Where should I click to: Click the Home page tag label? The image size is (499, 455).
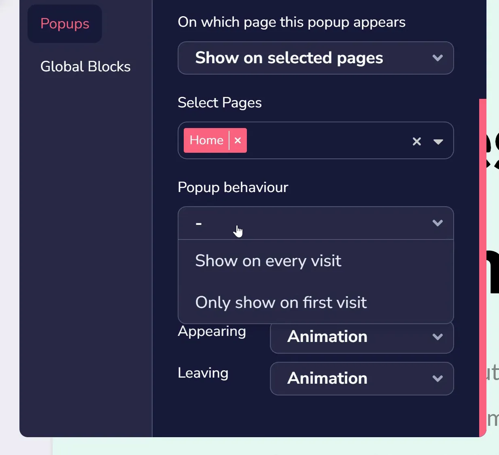coord(206,140)
